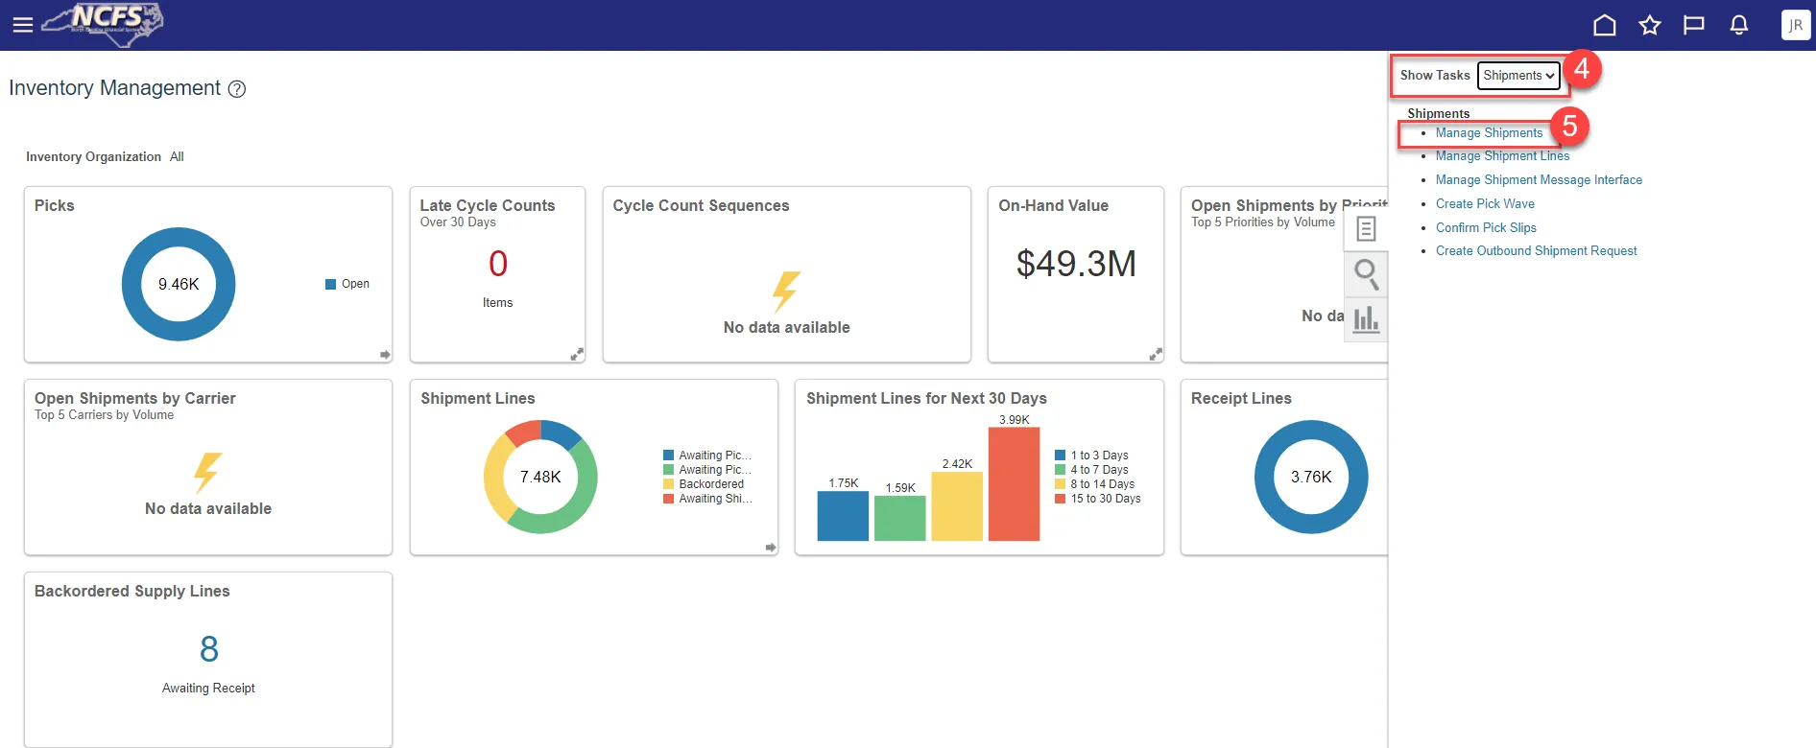The height and width of the screenshot is (748, 1816).
Task: Expand the Show Tasks Shipments dropdown
Action: point(1517,76)
